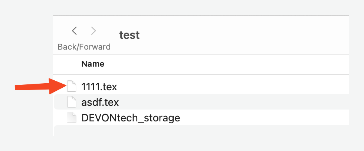
Task: Click the Back chevron arrow
Action: pyautogui.click(x=74, y=31)
